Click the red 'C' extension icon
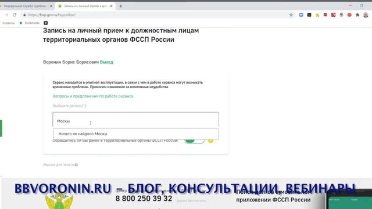Viewport: 372px width, 209px height. point(333,15)
